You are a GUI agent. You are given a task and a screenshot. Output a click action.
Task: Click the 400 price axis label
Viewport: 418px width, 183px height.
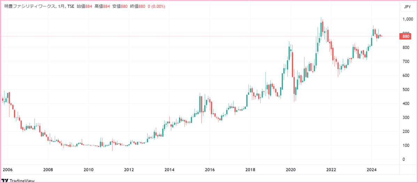point(406,104)
